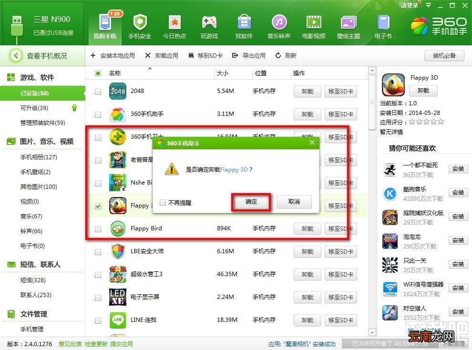Screen dimensions: 472x350
Task: Toggle the select-all checkbox in header
Action: coord(98,73)
